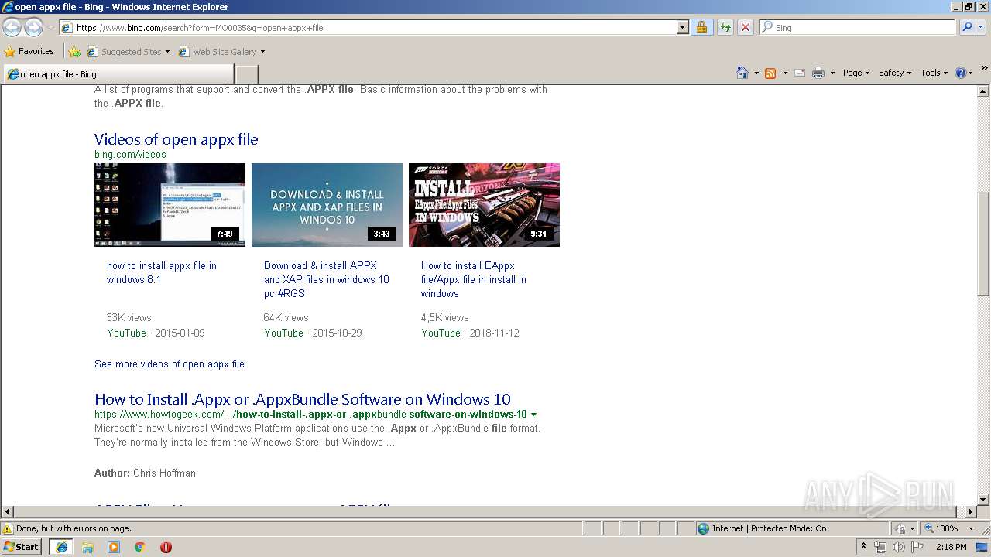Click the Refresh page icon
This screenshot has width=991, height=557.
(x=725, y=27)
